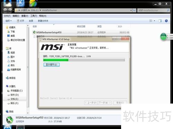173x129 pixels.
Task: Click the 38,831 KB size cell
Action: pyautogui.click(x=124, y=32)
